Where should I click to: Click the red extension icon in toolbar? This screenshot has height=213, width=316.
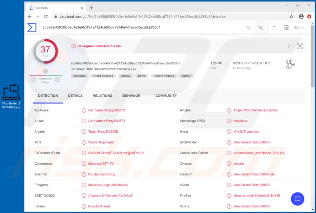click(309, 17)
